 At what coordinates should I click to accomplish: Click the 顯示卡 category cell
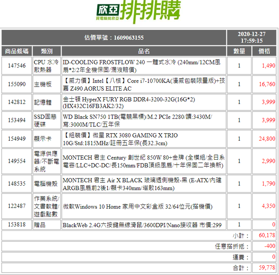(46, 139)
